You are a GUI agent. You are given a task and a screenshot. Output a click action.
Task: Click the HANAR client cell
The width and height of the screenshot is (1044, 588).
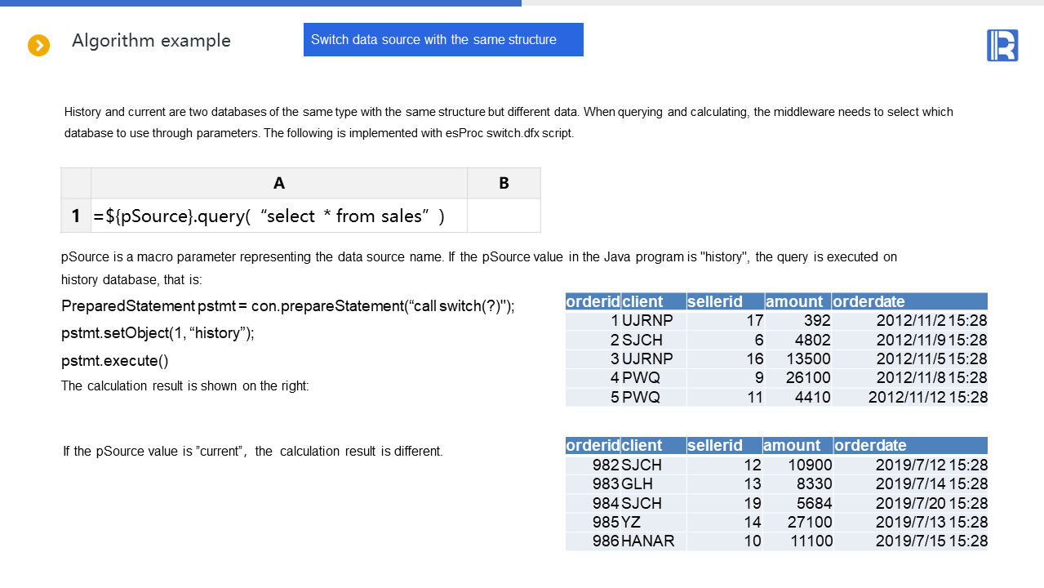click(648, 541)
